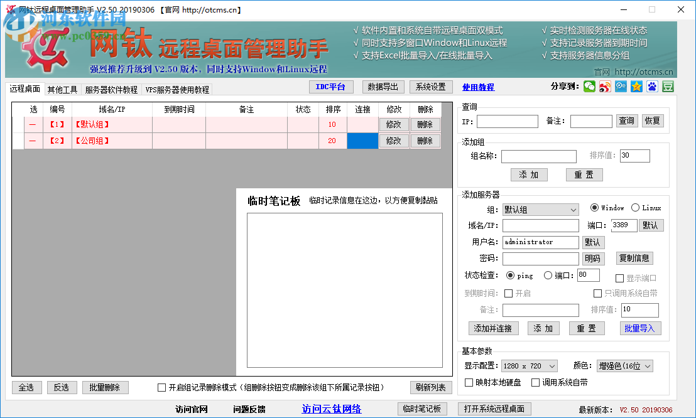
Task: Share to Sina Weibo
Action: pos(605,86)
